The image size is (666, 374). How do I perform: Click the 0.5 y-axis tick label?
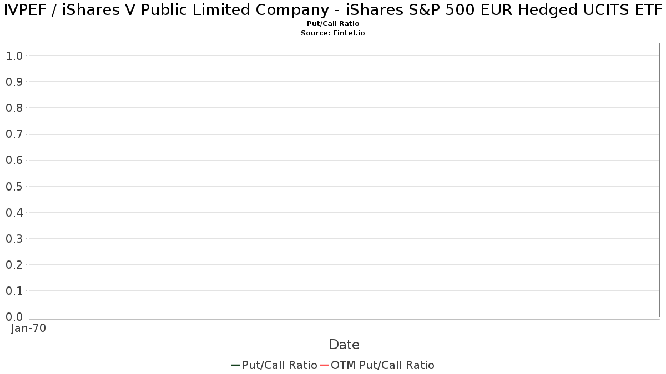click(14, 186)
